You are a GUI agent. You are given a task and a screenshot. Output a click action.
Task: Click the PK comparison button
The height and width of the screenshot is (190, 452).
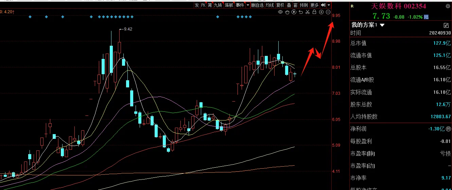coord(203,5)
